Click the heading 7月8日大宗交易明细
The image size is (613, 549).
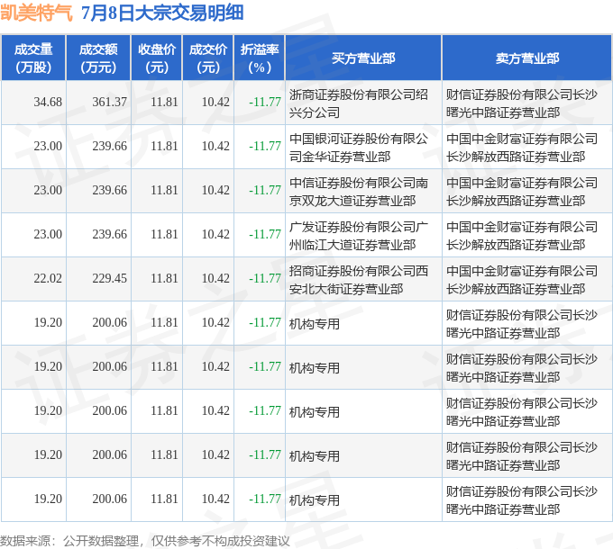pyautogui.click(x=162, y=13)
